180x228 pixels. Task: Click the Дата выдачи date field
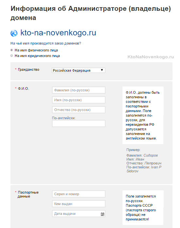[79, 214]
